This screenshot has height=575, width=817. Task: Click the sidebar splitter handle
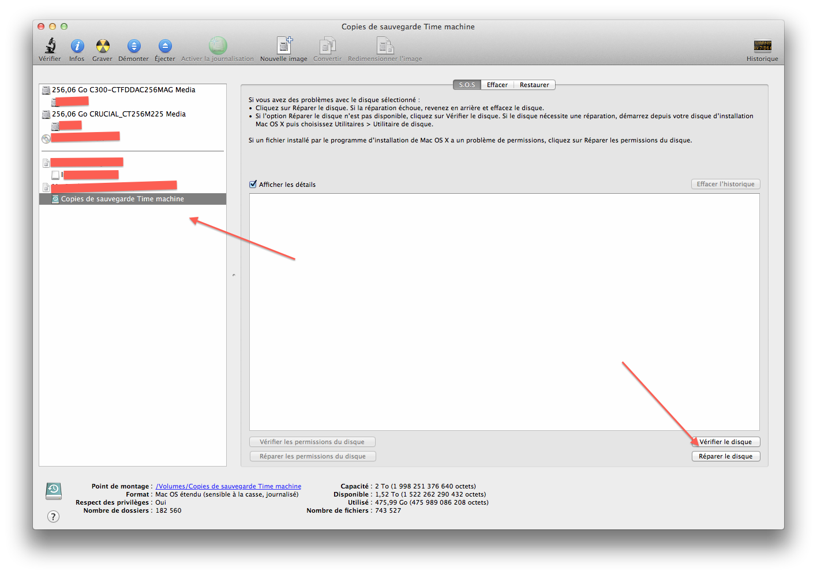(x=234, y=275)
